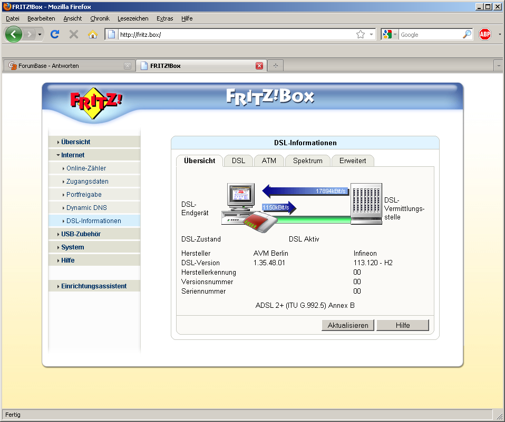The height and width of the screenshot is (422, 505).
Task: Click the Infineon manufacturer value
Action: pos(365,253)
